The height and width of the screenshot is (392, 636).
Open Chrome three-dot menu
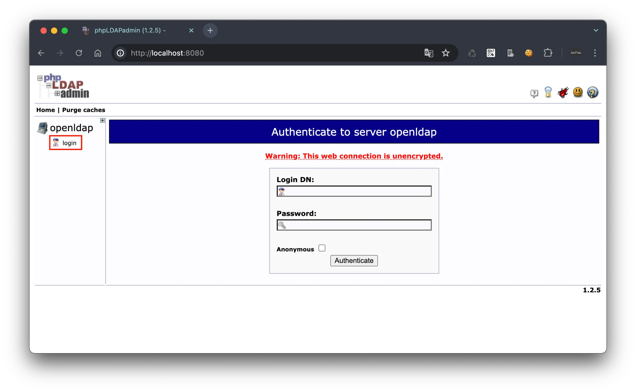pyautogui.click(x=595, y=53)
